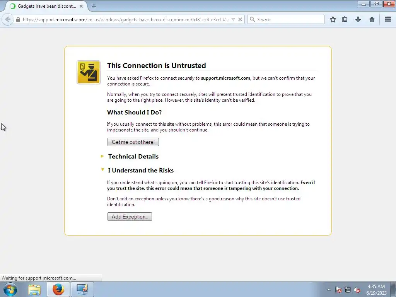Image resolution: width=396 pixels, height=297 pixels.
Task: Click the 'Get me out of here!' button
Action: [x=133, y=142]
